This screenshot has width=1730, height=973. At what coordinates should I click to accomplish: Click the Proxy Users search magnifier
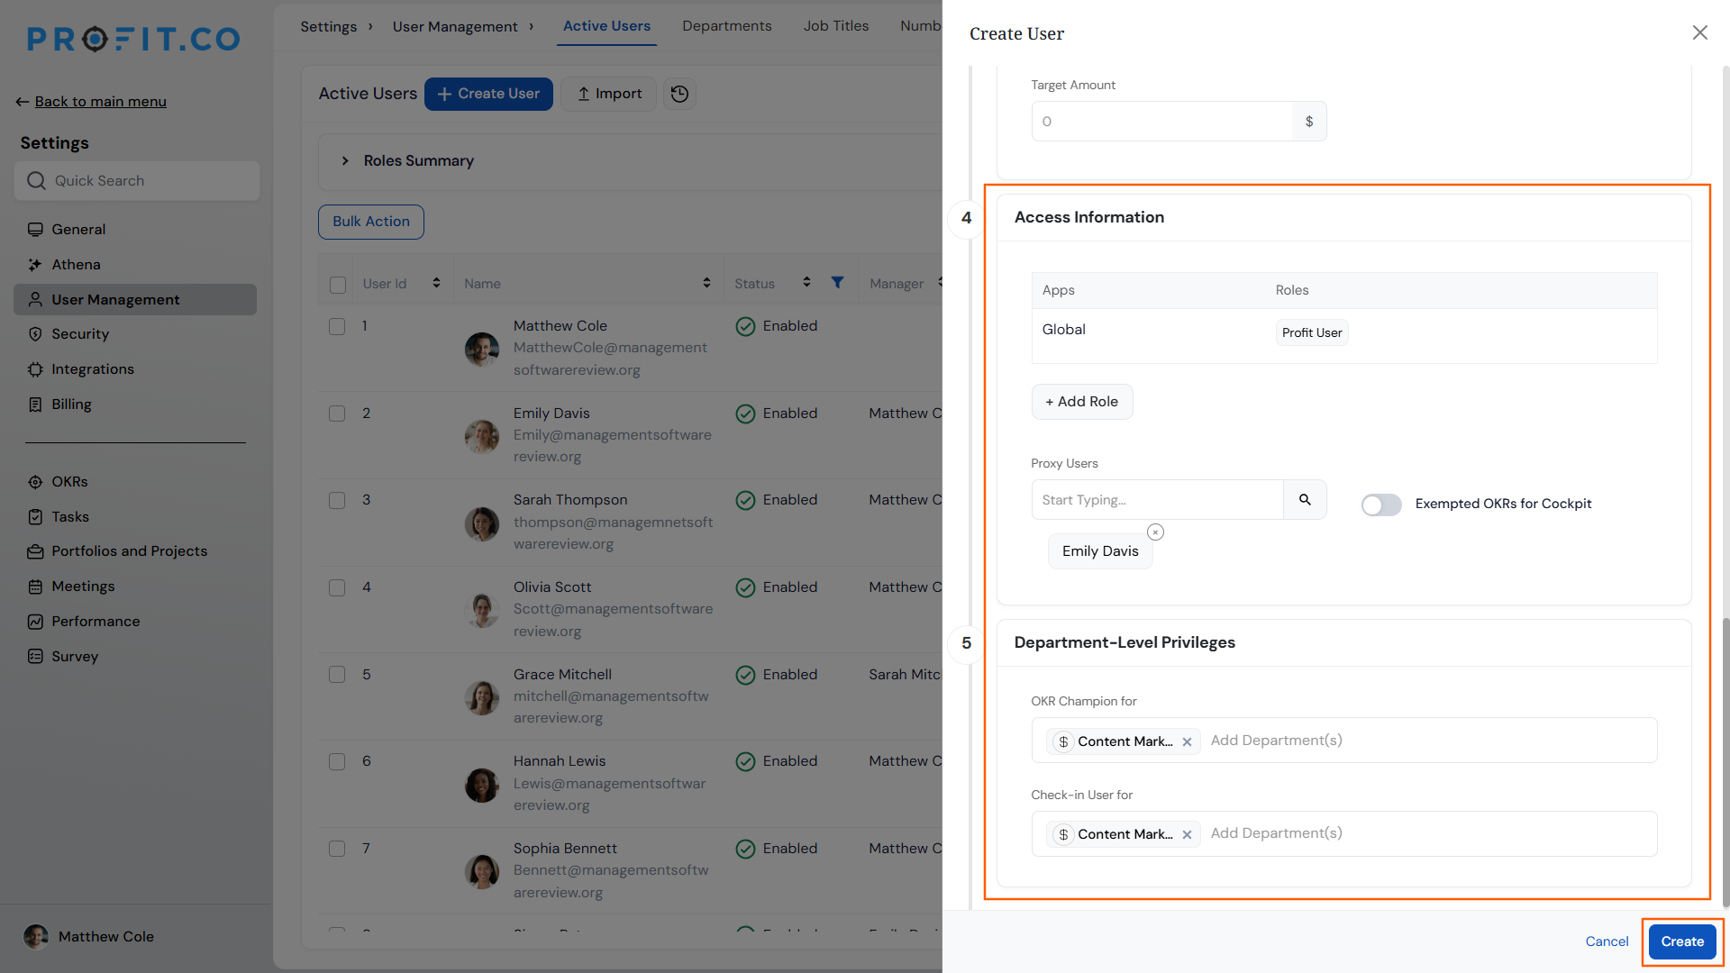[1305, 500]
